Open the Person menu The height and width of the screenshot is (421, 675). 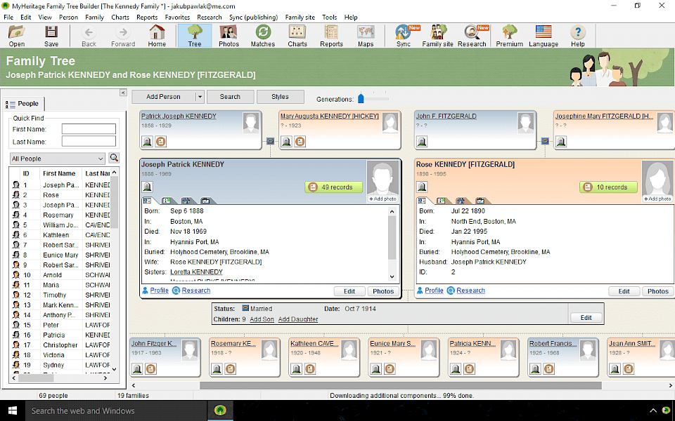click(68, 17)
